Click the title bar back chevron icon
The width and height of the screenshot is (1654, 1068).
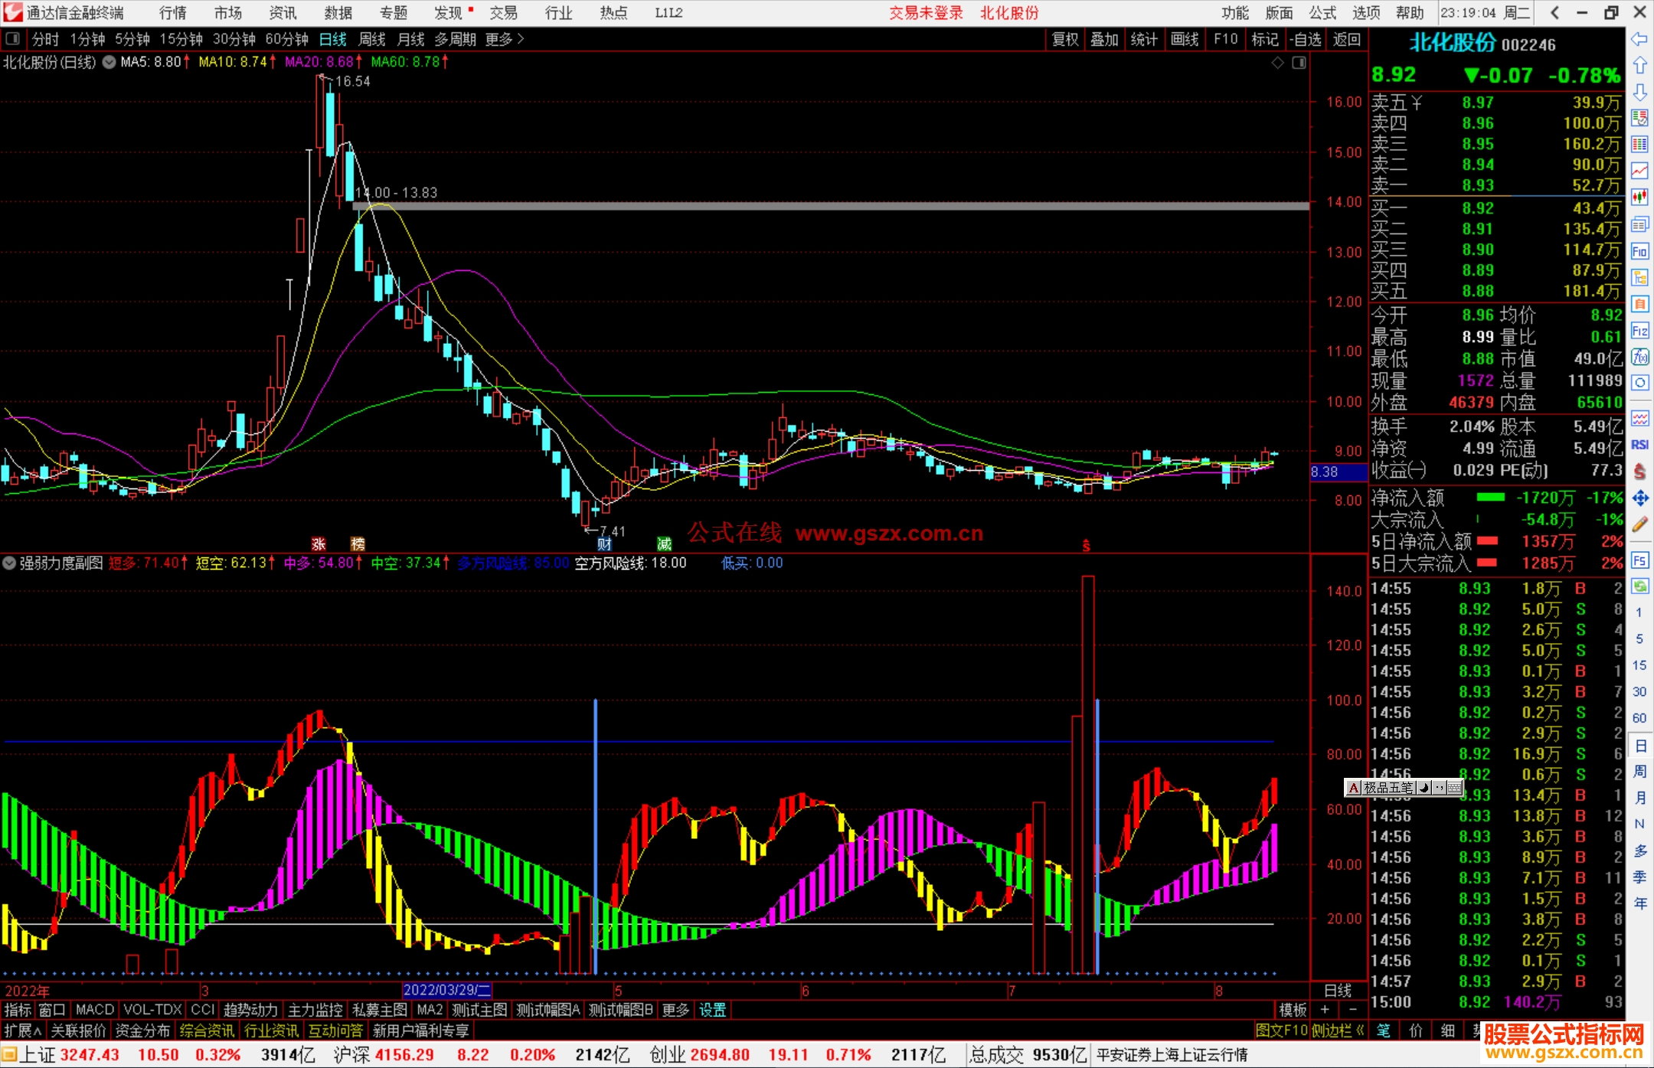pyautogui.click(x=1554, y=12)
